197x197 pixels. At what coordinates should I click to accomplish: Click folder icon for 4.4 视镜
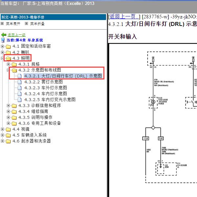tap(8, 129)
